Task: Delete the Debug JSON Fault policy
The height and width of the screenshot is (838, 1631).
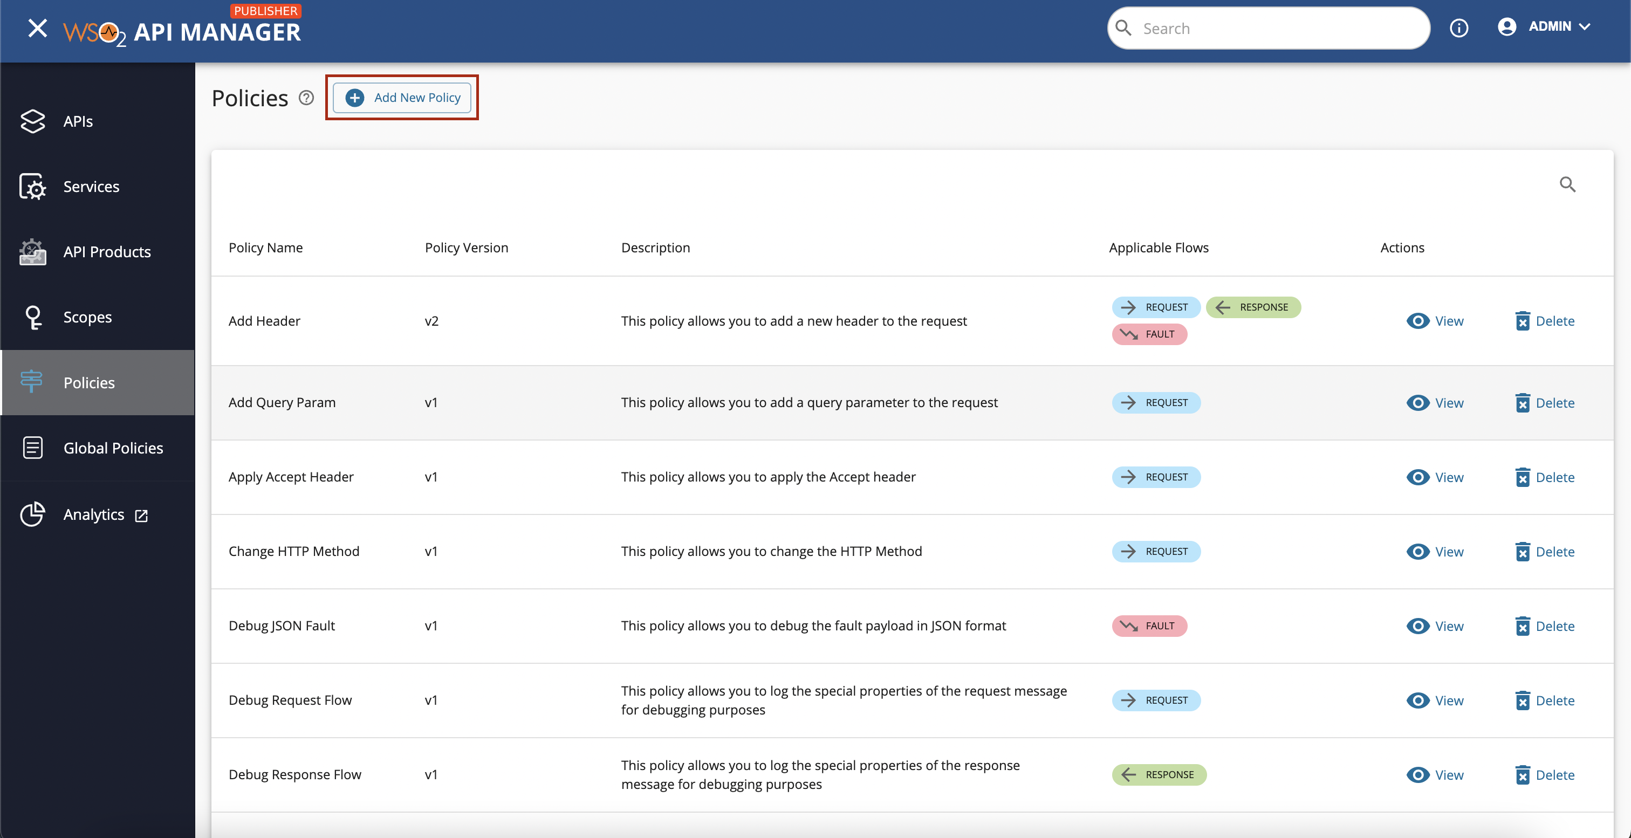Action: coord(1545,626)
